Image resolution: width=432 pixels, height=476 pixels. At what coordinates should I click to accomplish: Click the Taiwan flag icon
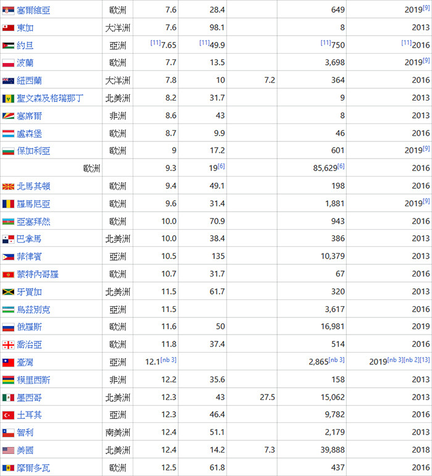pos(8,362)
